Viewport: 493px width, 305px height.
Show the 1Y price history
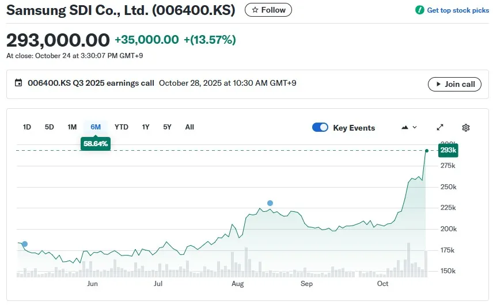coord(146,127)
